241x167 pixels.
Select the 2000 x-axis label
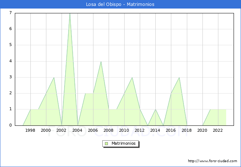46,130
